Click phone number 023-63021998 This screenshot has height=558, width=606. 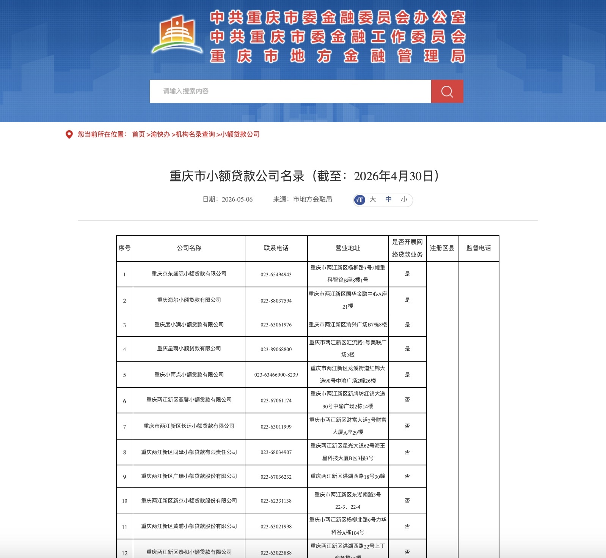(276, 527)
